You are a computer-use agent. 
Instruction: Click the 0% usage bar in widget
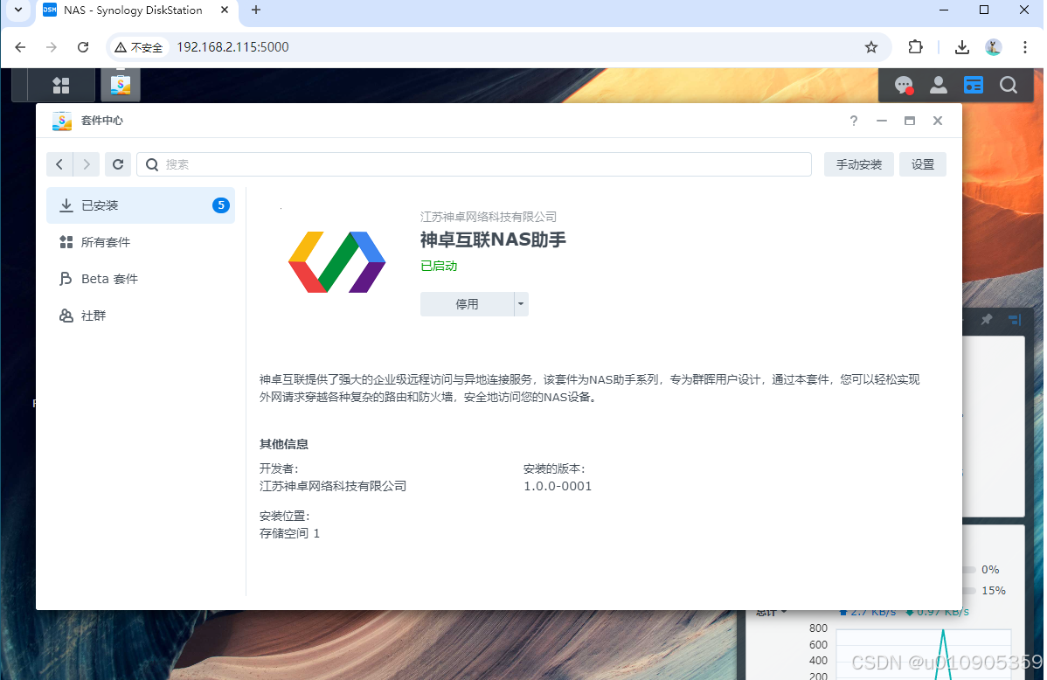pyautogui.click(x=969, y=570)
